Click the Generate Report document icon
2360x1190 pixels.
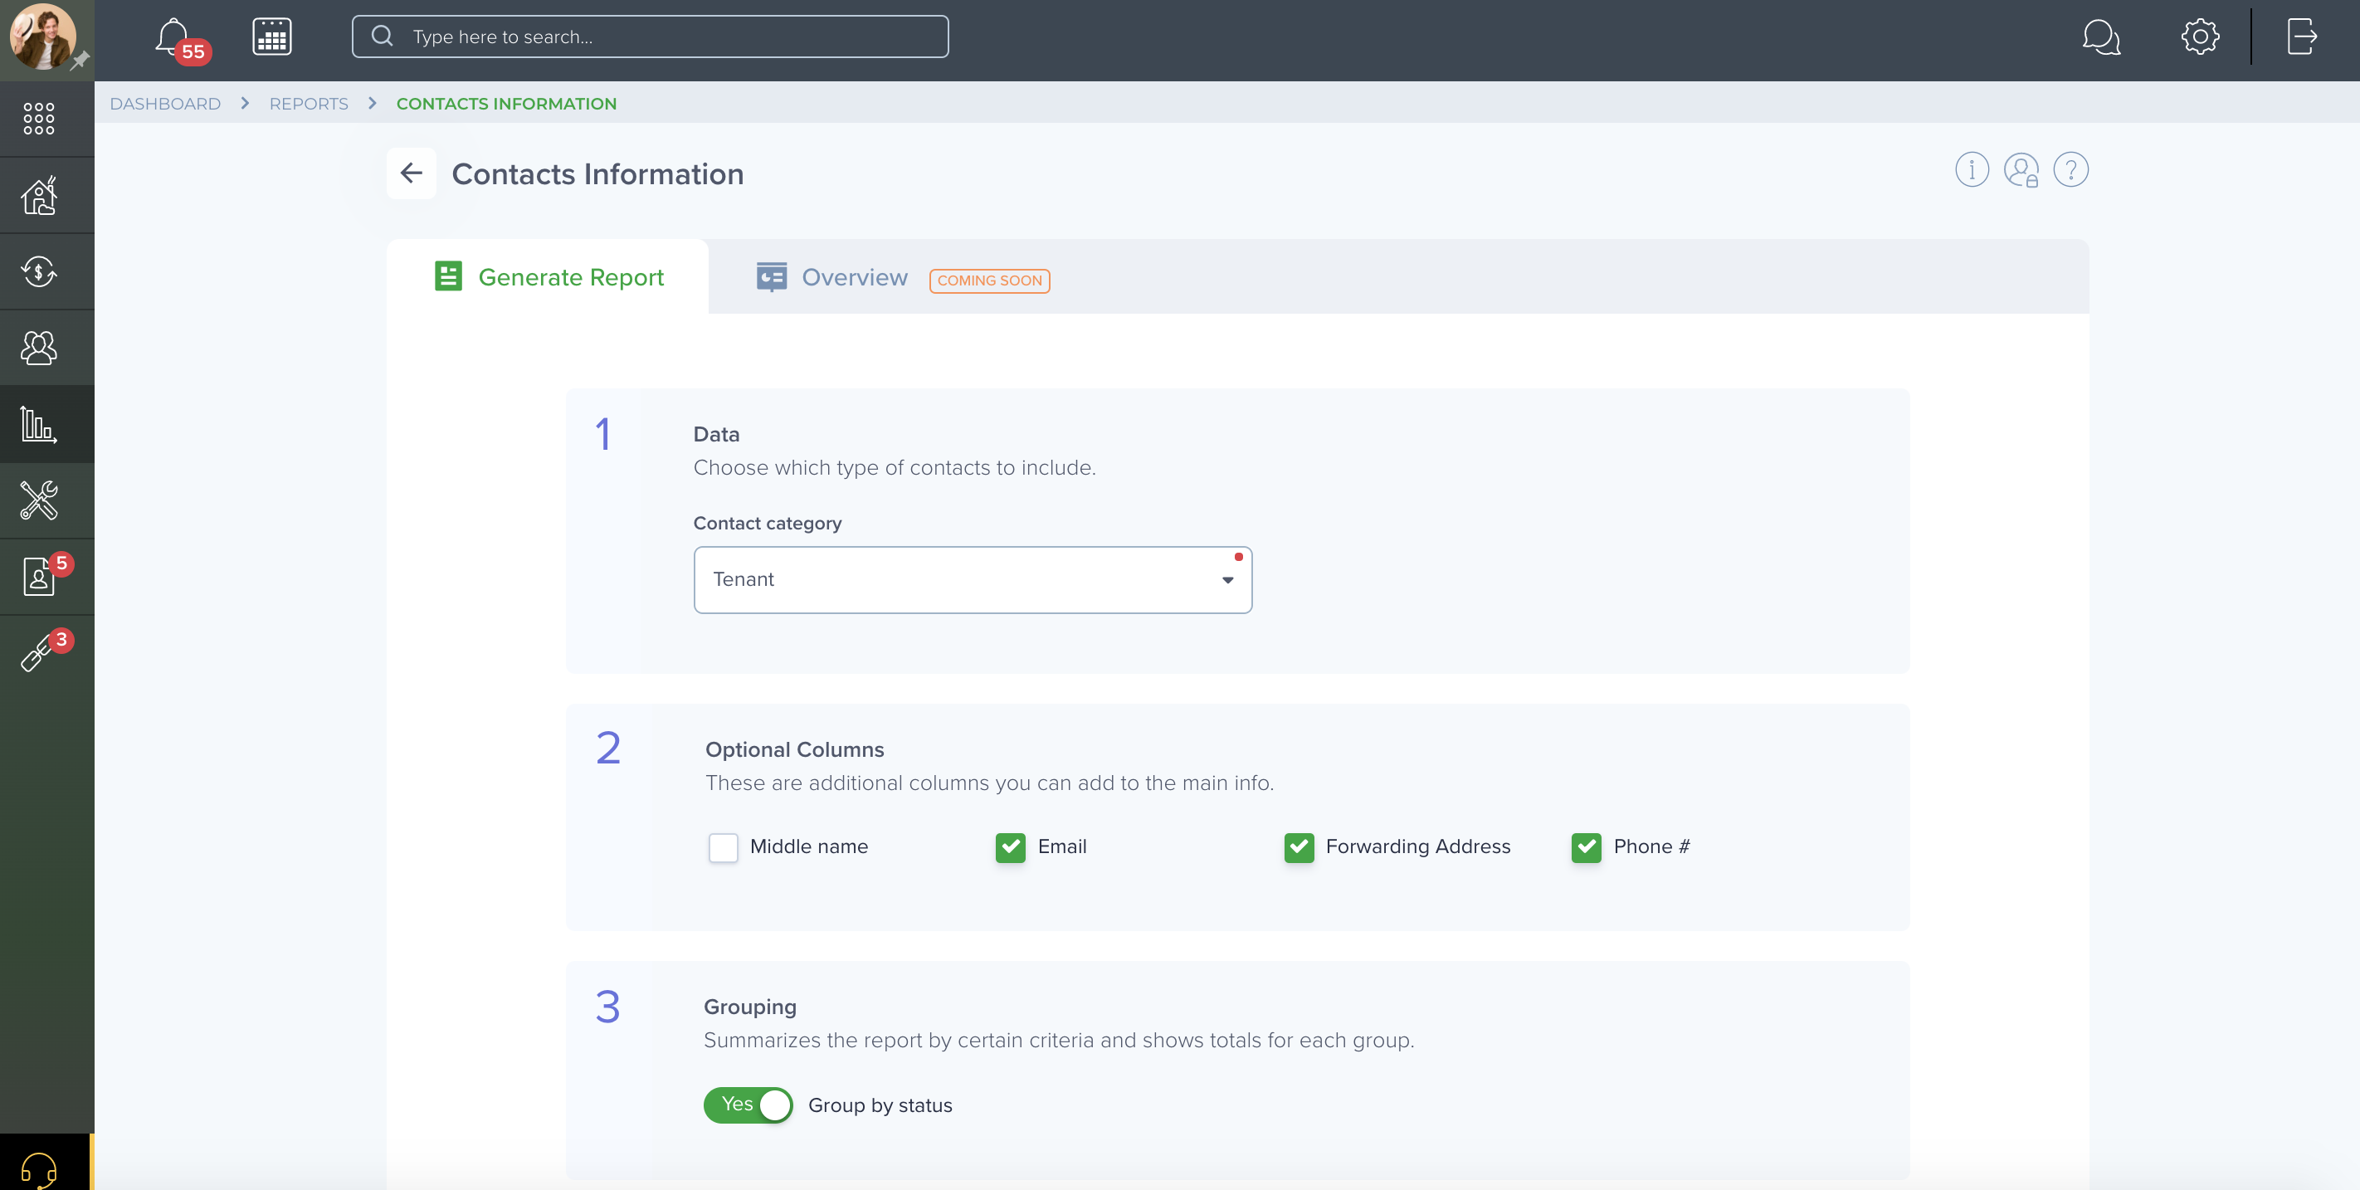click(x=448, y=276)
